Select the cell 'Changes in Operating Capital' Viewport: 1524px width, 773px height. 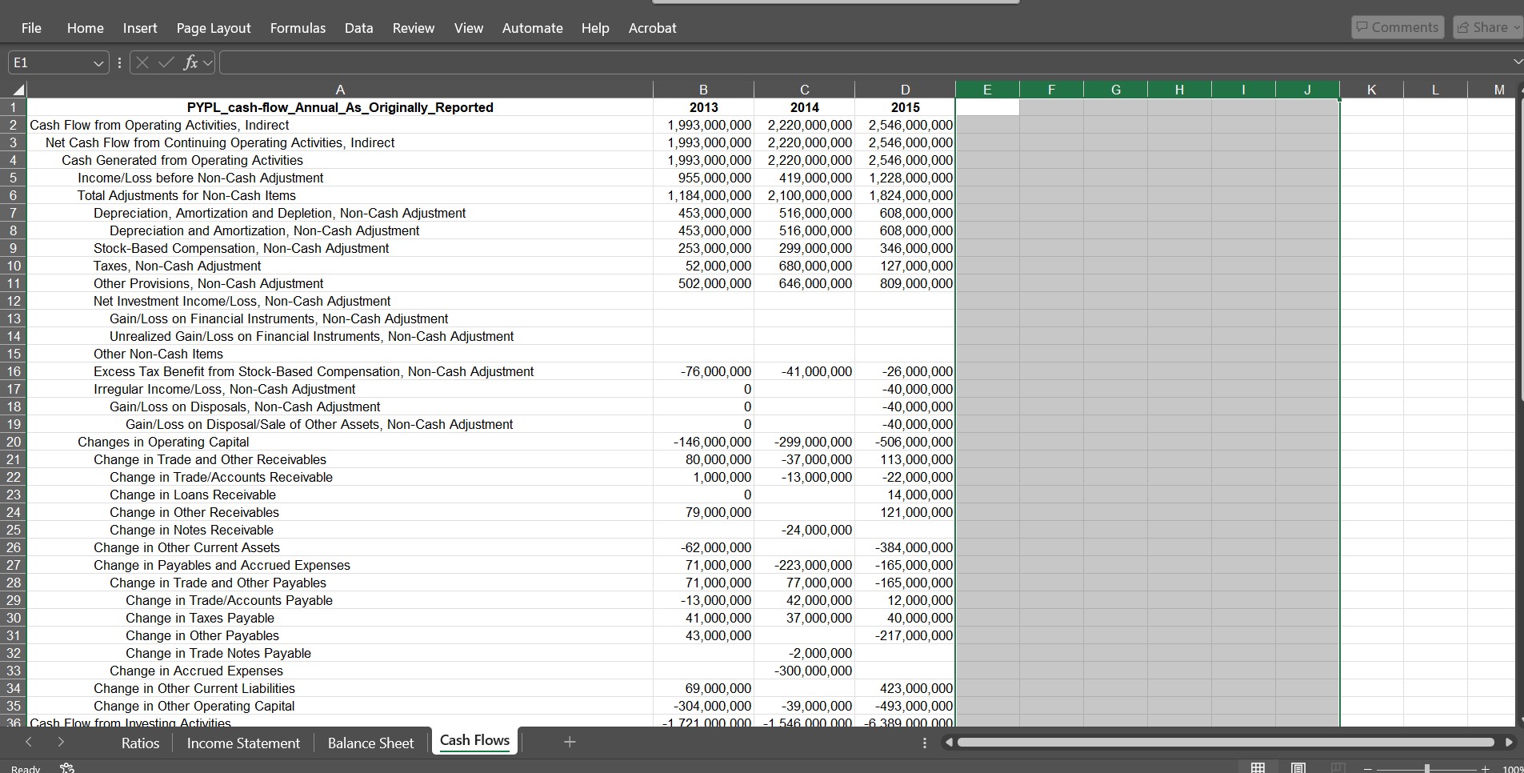340,442
